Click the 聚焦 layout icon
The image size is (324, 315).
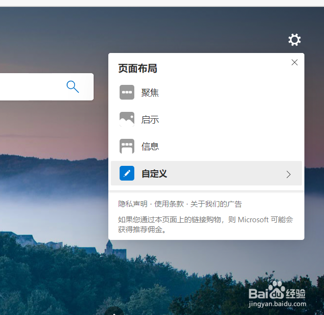click(127, 92)
